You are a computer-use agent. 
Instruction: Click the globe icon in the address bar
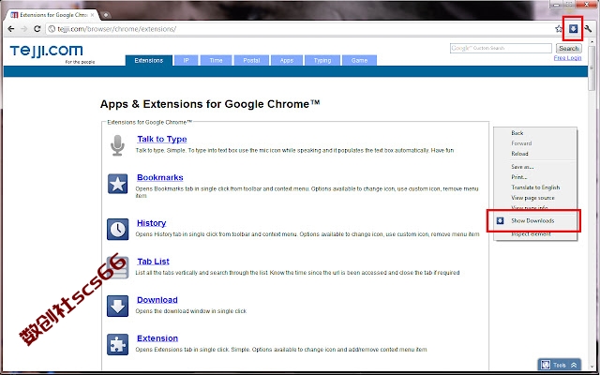pos(52,29)
